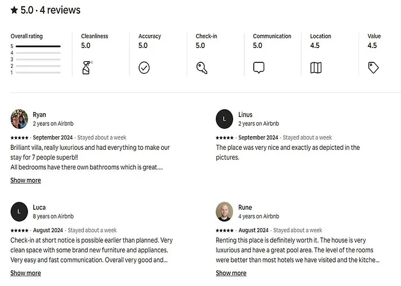Click reviewer name Ryan
401x286 pixels.
coord(40,114)
